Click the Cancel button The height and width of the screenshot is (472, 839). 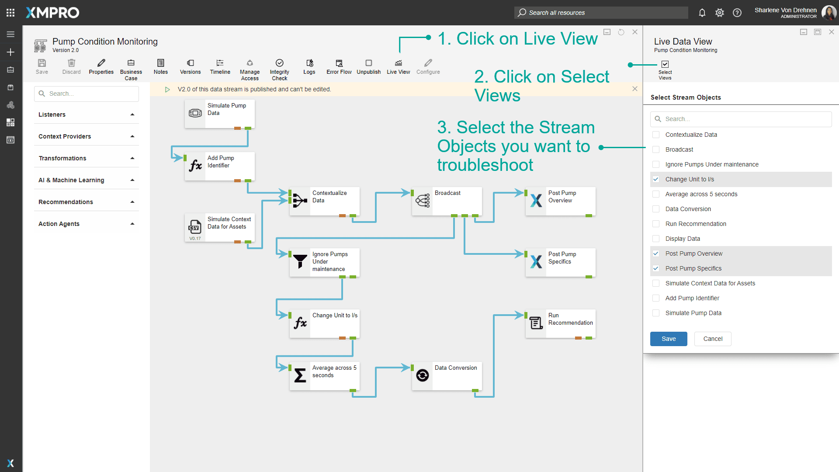pos(712,339)
